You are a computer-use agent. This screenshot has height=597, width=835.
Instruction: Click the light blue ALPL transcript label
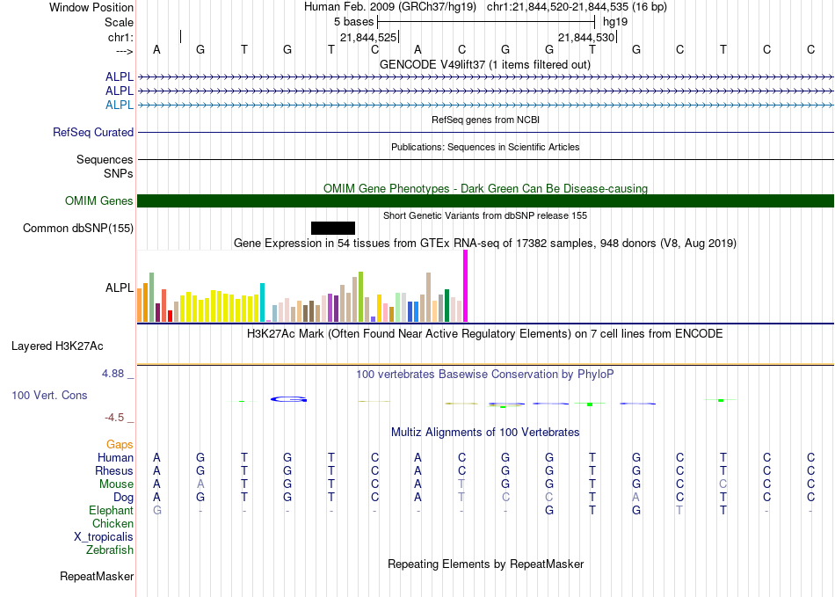point(120,105)
